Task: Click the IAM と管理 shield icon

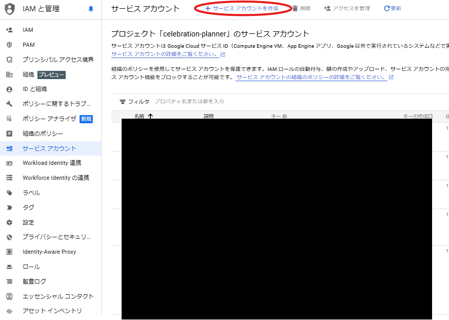Action: coord(9,9)
